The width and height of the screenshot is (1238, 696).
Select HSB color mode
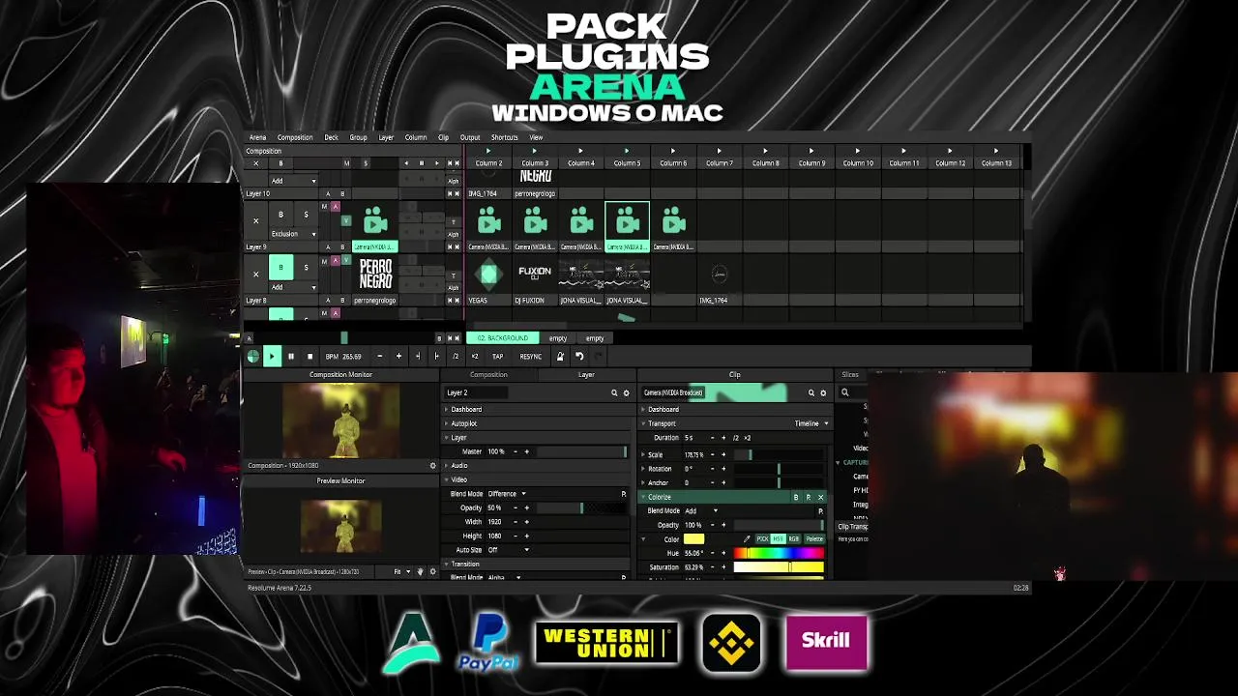(779, 539)
